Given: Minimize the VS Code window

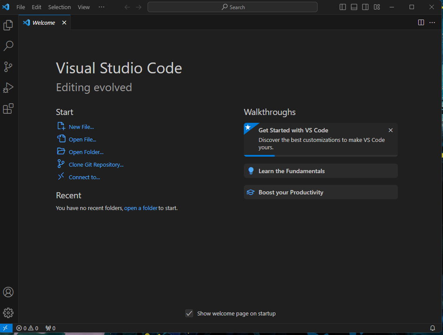Looking at the screenshot, I should click(x=391, y=7).
